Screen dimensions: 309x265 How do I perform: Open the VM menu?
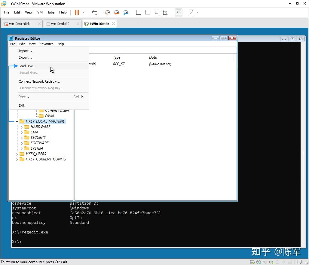pos(40,12)
